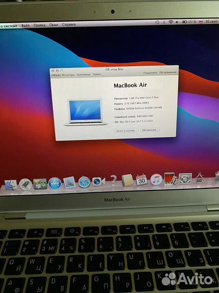Click the volume speaker icon
Image resolution: width=219 pixels, height=293 pixels.
pos(177,22)
